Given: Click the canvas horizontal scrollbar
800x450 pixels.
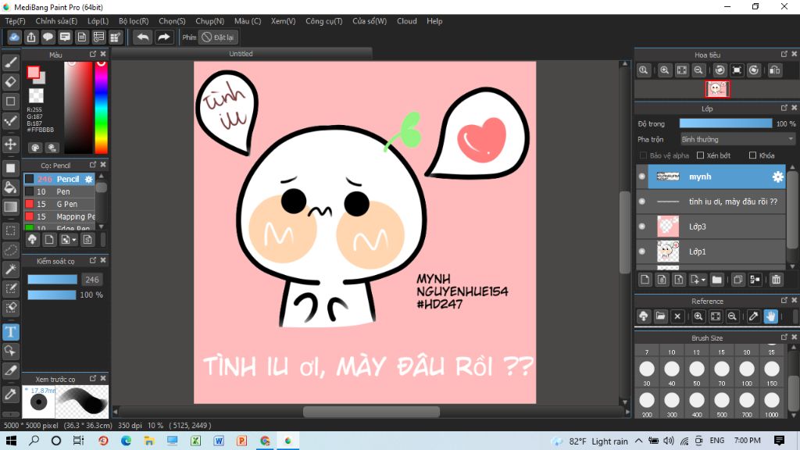Looking at the screenshot, I should click(371, 412).
